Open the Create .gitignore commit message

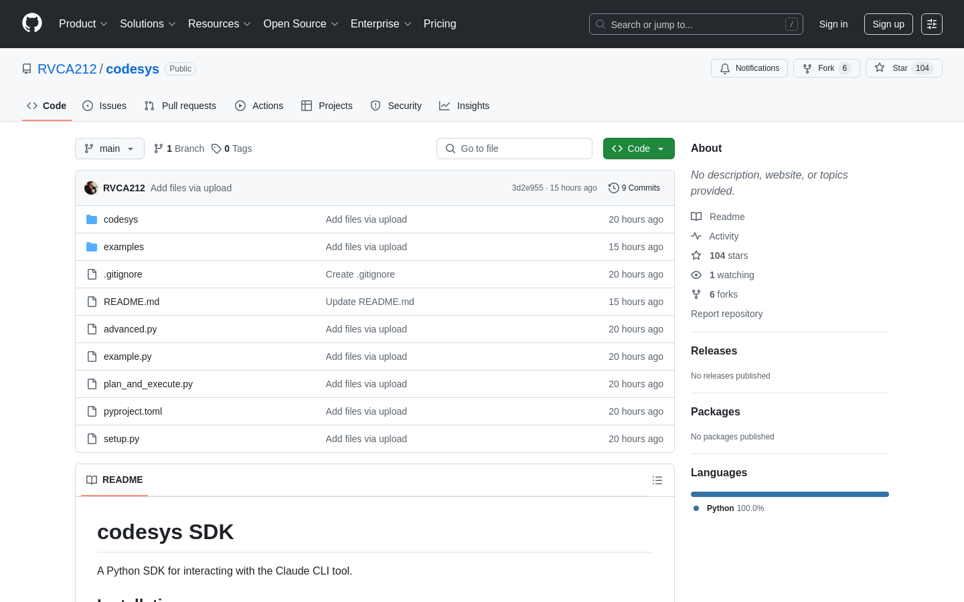pos(360,274)
